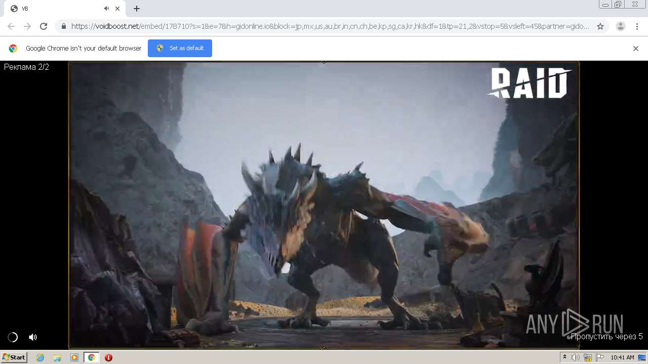Screen dimensions: 648x364
Task: Restore down the Chrome window
Action: click(618, 5)
